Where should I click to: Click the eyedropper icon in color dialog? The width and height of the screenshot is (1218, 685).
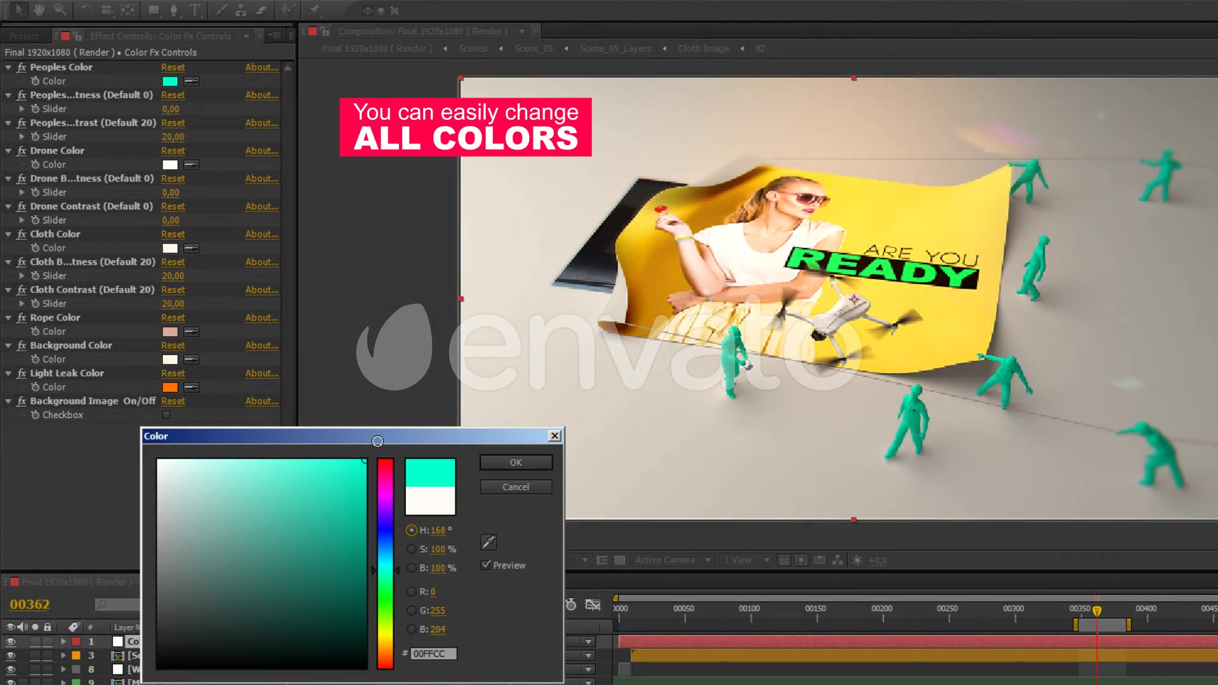488,542
